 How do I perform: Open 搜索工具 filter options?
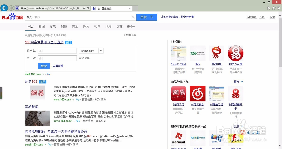(130, 35)
